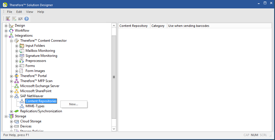This screenshot has width=275, height=140.
Task: Open the File menu
Action: [x=10, y=12]
